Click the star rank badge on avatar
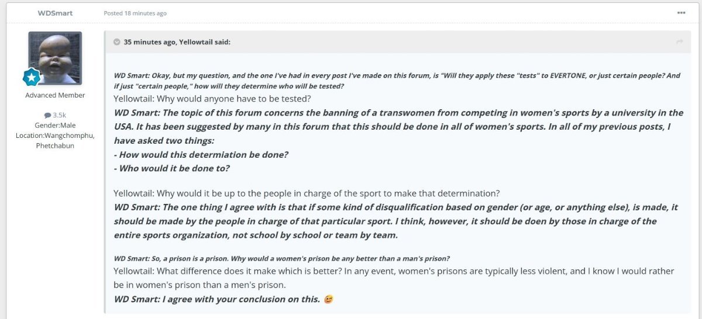Image resolution: width=702 pixels, height=319 pixels. pos(32,77)
